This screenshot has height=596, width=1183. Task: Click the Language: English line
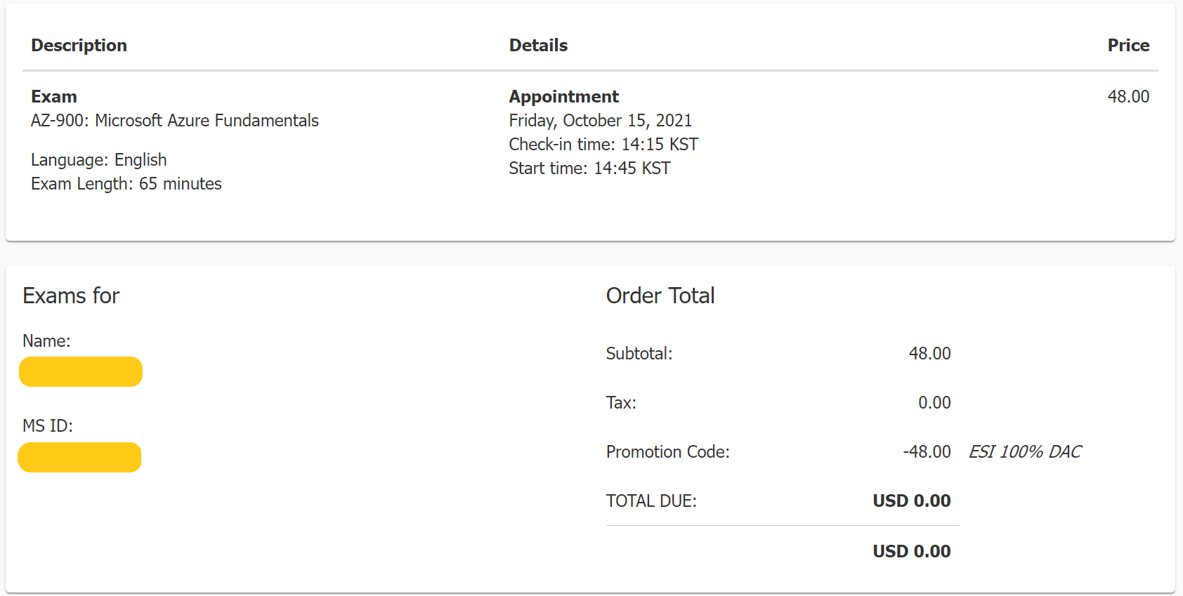pyautogui.click(x=99, y=160)
